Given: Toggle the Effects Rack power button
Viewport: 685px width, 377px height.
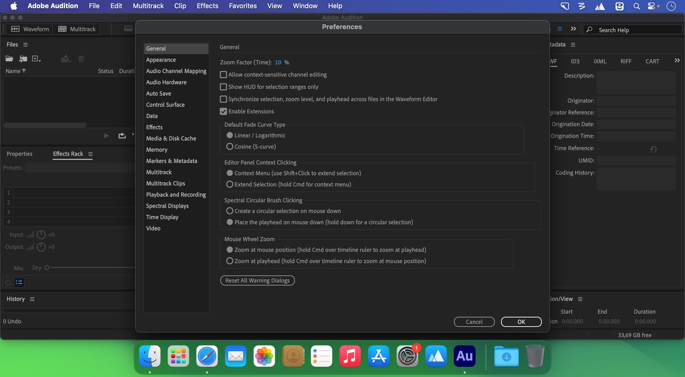Looking at the screenshot, I should pyautogui.click(x=8, y=282).
